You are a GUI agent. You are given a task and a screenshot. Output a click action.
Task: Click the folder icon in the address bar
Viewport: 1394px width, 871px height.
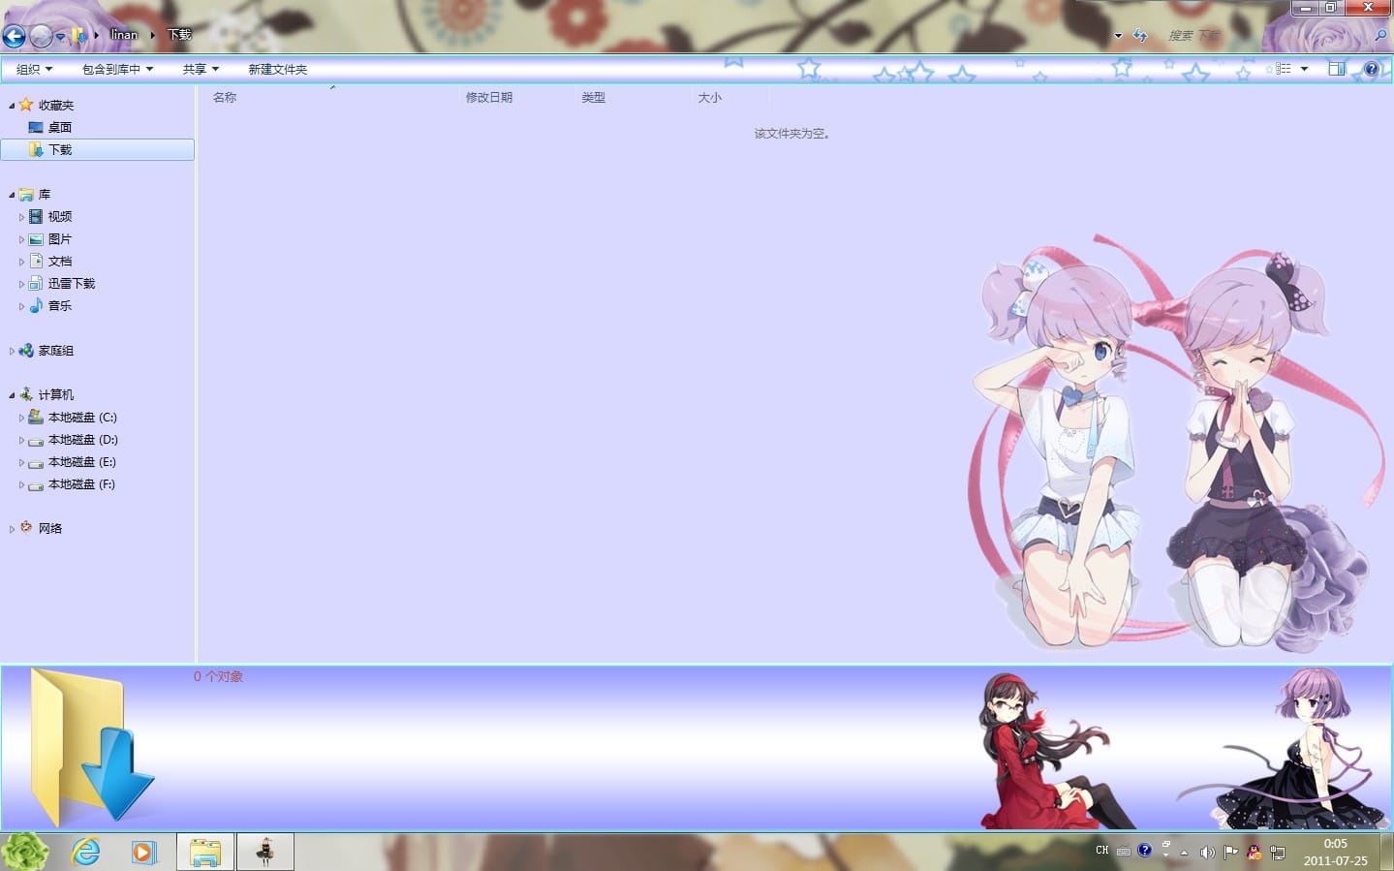coord(79,36)
